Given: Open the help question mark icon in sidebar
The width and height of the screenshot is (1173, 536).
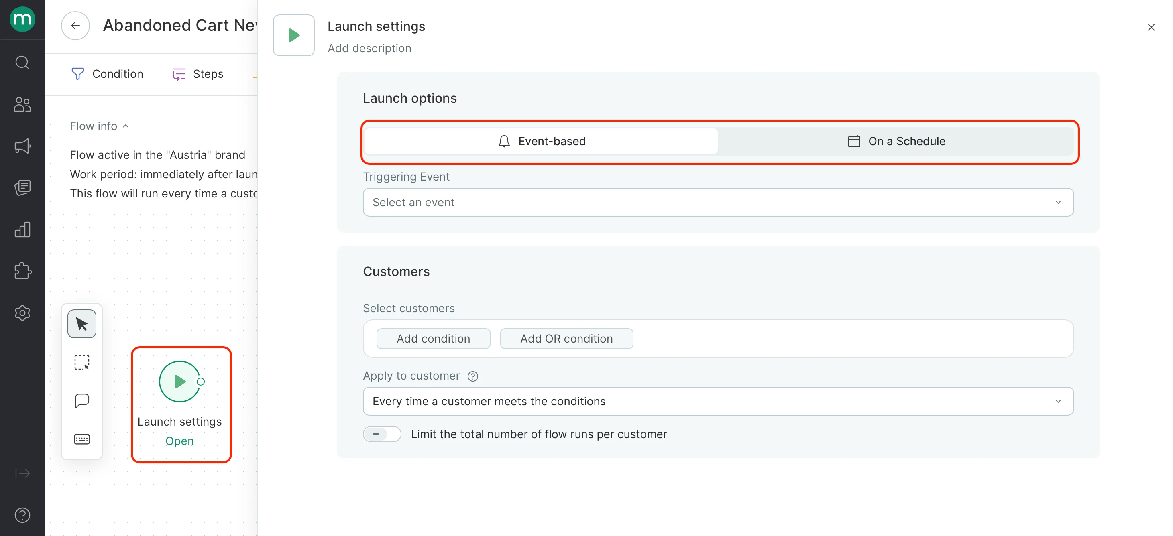Looking at the screenshot, I should 22,515.
